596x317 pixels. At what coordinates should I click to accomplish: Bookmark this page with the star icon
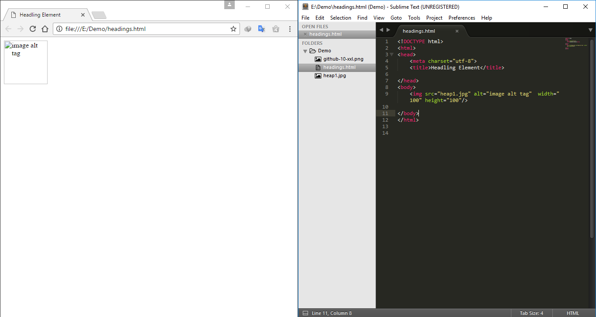coord(233,29)
